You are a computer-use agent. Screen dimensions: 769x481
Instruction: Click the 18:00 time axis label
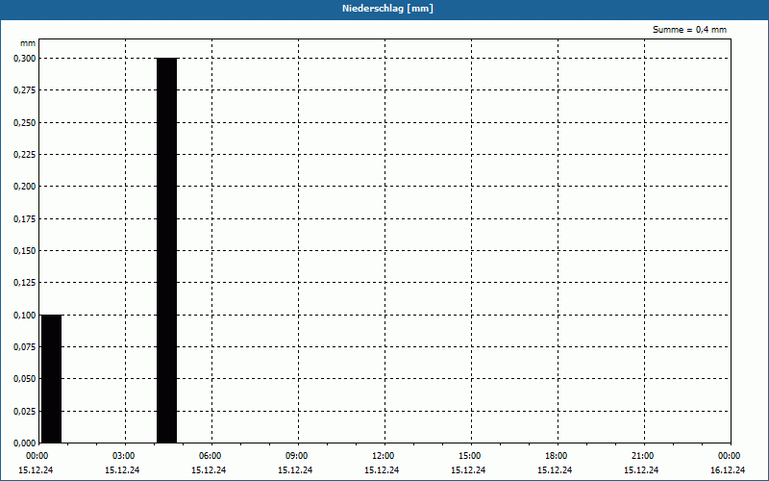pos(556,456)
